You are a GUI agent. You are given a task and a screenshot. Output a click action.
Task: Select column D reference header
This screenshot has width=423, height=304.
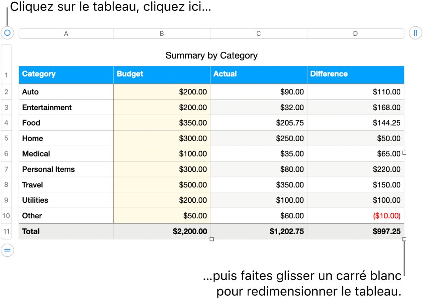[355, 33]
